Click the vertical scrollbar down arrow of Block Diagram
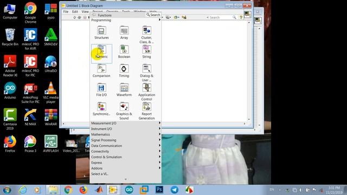 (249, 119)
